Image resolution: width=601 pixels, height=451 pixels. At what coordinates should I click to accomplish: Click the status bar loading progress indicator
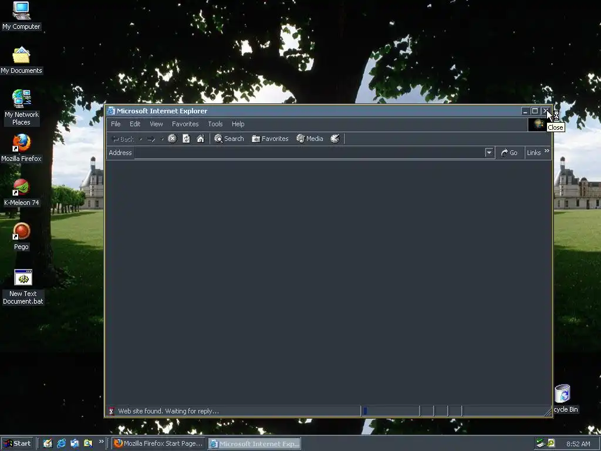[x=390, y=411]
